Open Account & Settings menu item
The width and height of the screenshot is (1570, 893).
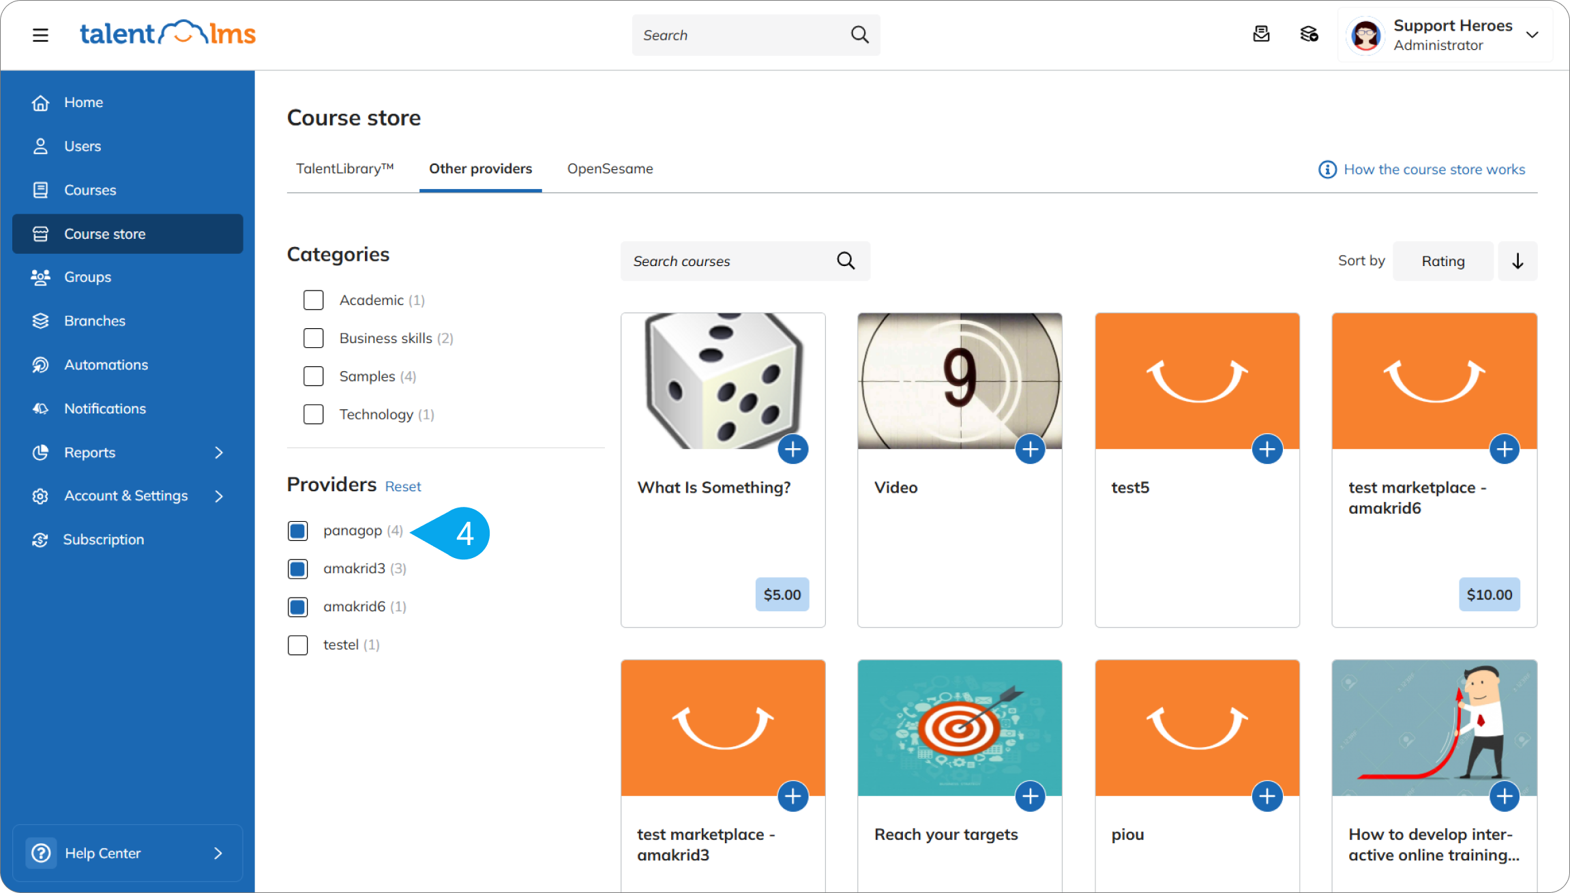[128, 496]
